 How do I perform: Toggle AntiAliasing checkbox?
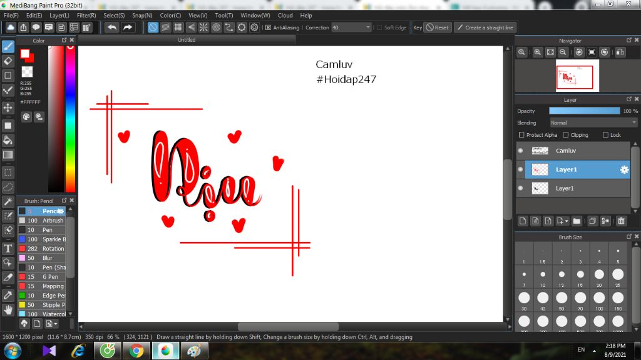(x=268, y=27)
